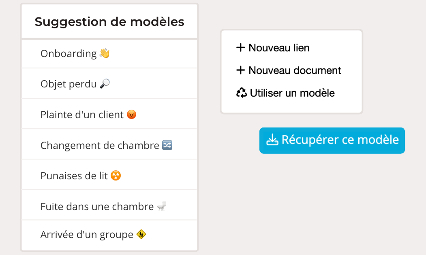This screenshot has width=426, height=255.
Task: Click the shuffle arrows icon on Changement de chambre
Action: (167, 145)
